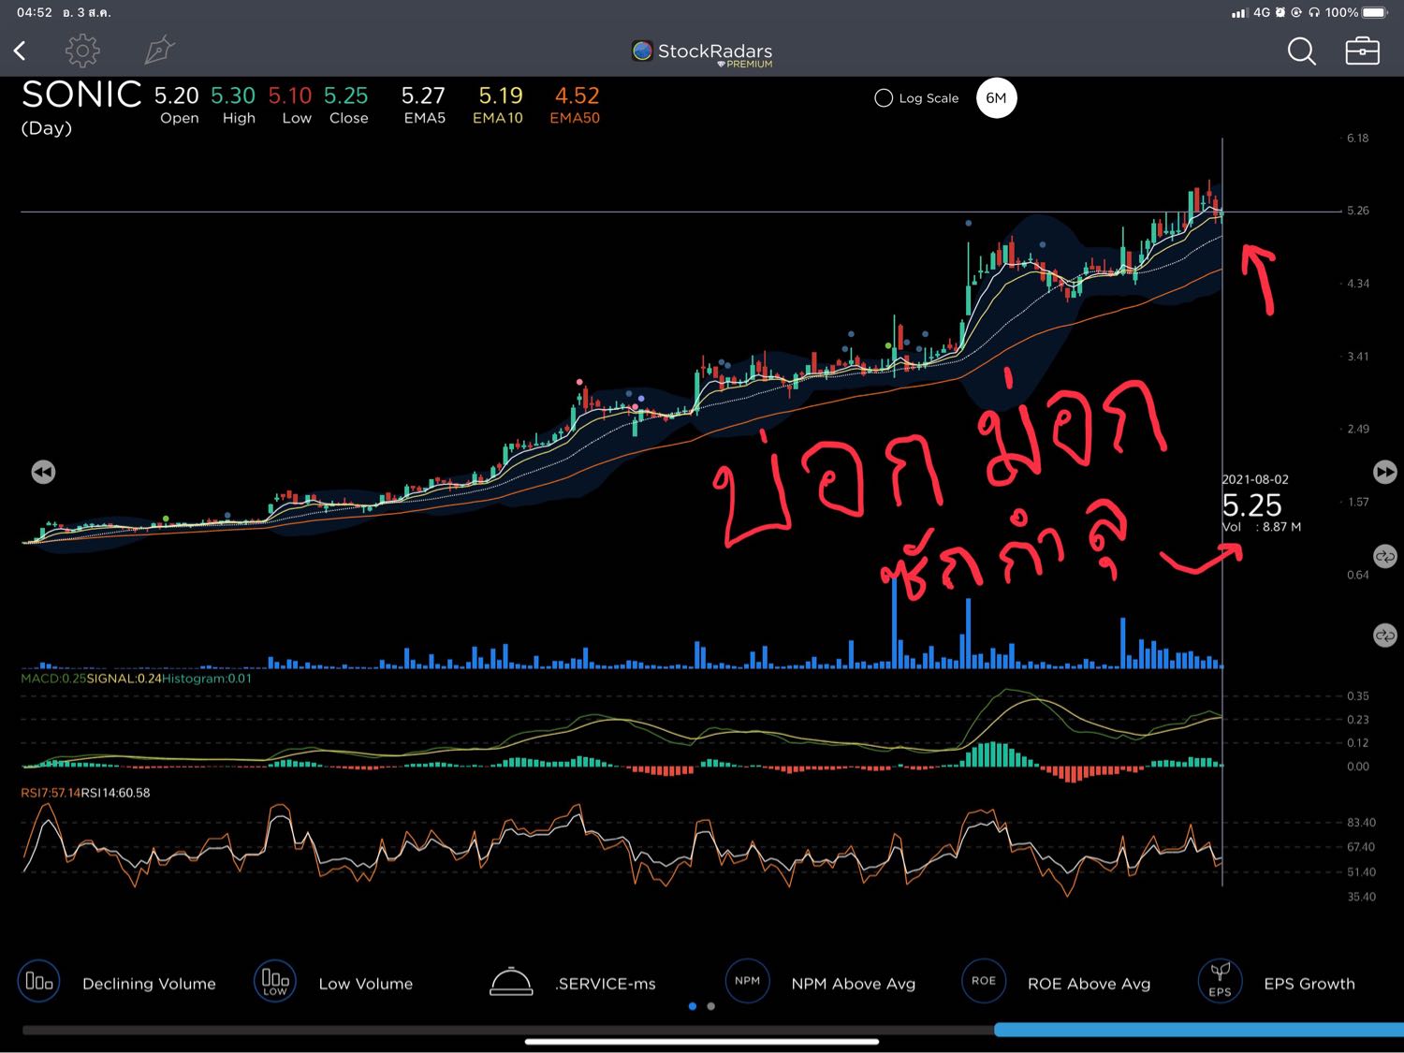The image size is (1404, 1053).
Task: Tap the Open price 5.20
Action: (x=177, y=95)
